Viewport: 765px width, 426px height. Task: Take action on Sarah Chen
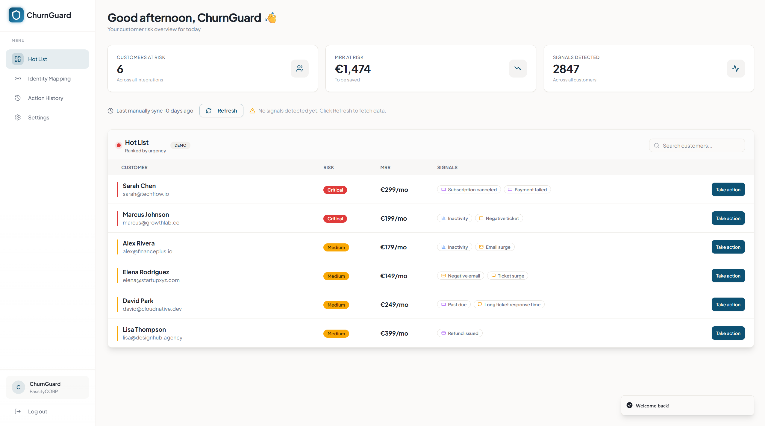point(728,189)
